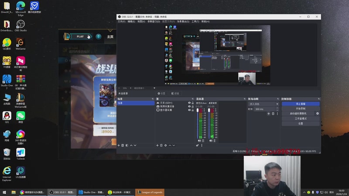This screenshot has height=196, width=349.
Task: Click PLAY in League client window
Action: 81,37
